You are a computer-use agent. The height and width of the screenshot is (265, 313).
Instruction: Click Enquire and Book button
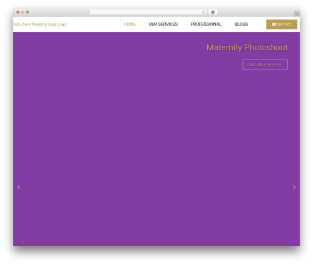pyautogui.click(x=265, y=65)
